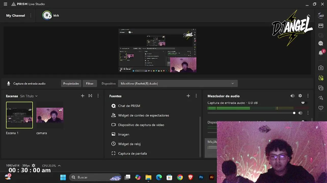This screenshot has width=327, height=183.
Task: Click the microphone icon beside Captura de entrada audio
Action: (x=9, y=83)
